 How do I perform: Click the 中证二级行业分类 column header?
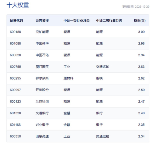click(109, 21)
